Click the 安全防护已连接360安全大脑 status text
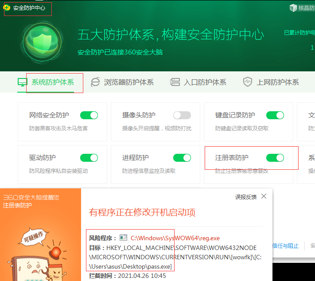This screenshot has width=315, height=281. (120, 52)
